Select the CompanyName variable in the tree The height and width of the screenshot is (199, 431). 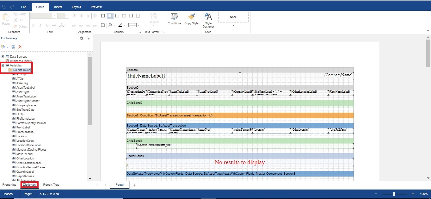pyautogui.click(x=26, y=105)
